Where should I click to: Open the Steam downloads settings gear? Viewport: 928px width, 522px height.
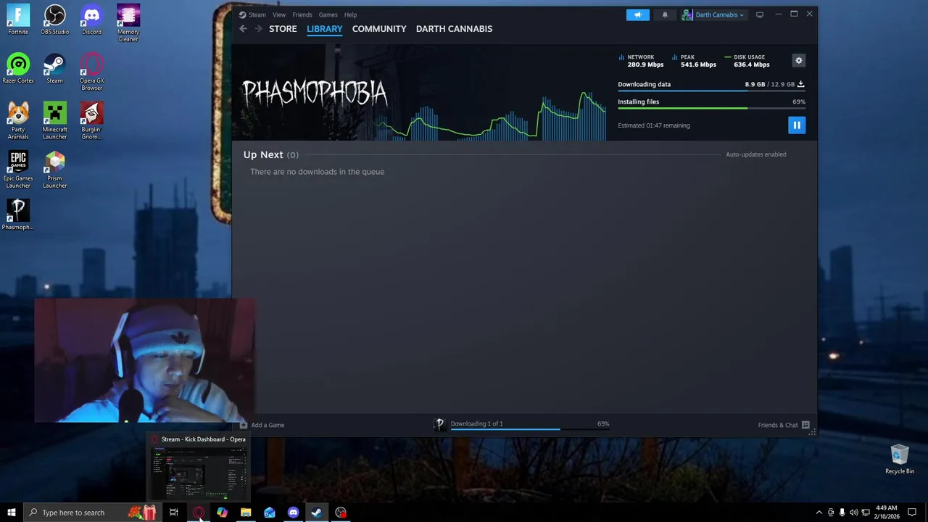pyautogui.click(x=798, y=61)
